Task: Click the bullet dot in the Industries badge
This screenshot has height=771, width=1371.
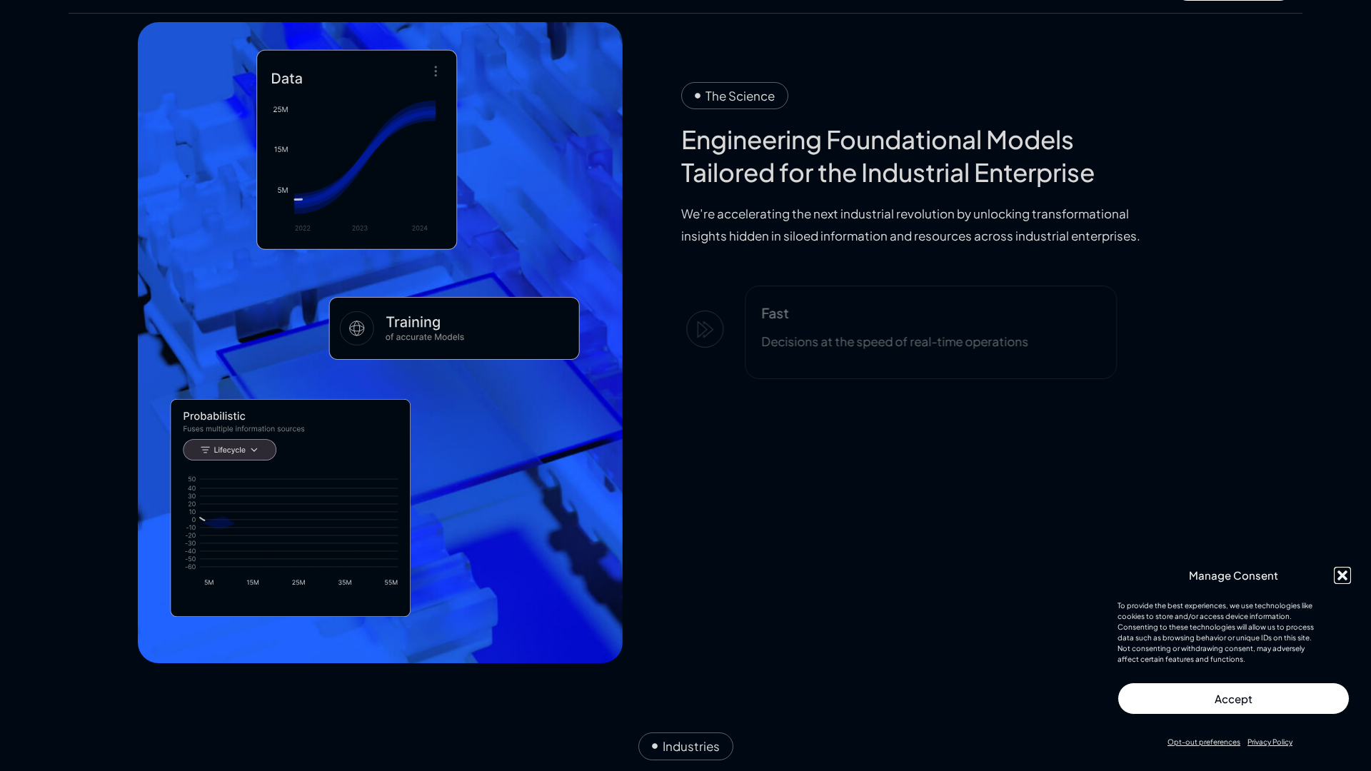Action: [654, 746]
